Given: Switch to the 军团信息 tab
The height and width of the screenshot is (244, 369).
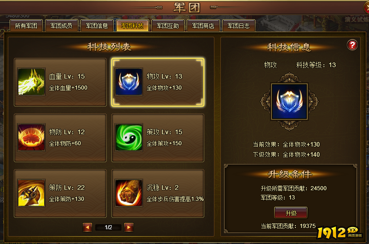Looking at the screenshot, I should 97,26.
